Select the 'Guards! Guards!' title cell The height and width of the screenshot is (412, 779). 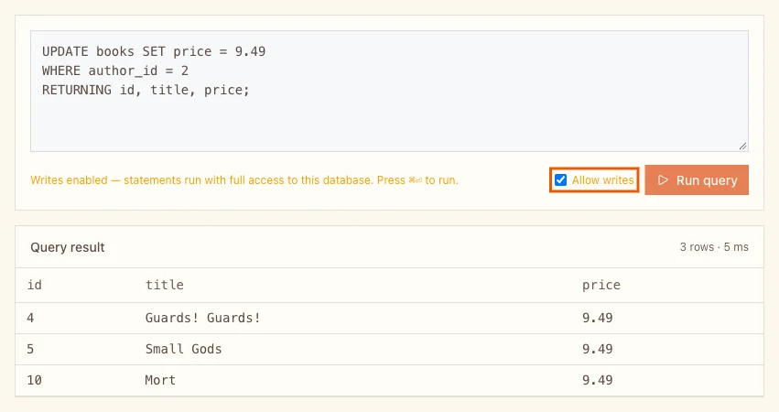point(202,318)
